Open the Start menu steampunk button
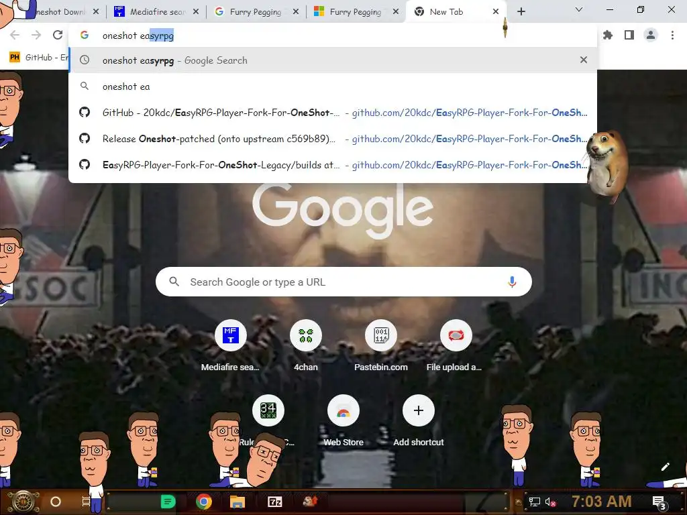Viewport: 687px width, 515px height. coord(23,502)
